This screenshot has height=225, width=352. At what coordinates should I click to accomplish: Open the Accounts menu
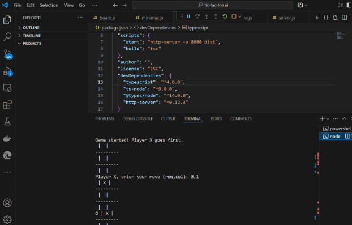point(7,203)
